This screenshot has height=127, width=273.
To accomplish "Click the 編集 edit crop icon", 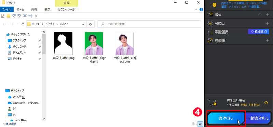I will 210,15.
